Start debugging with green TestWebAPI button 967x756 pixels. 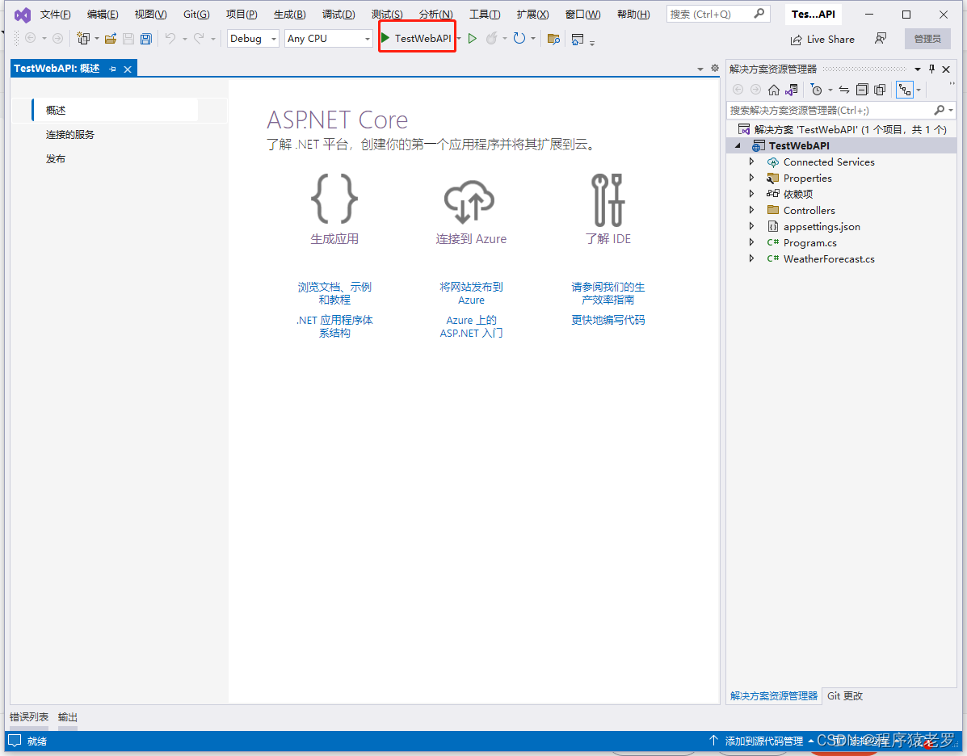(x=417, y=38)
